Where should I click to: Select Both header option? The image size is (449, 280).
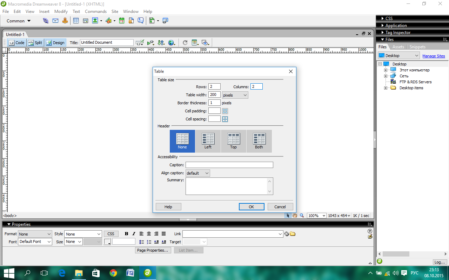click(x=259, y=141)
